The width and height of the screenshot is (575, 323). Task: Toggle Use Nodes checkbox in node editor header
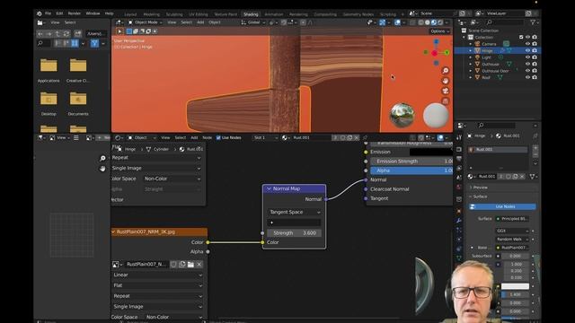(x=218, y=137)
